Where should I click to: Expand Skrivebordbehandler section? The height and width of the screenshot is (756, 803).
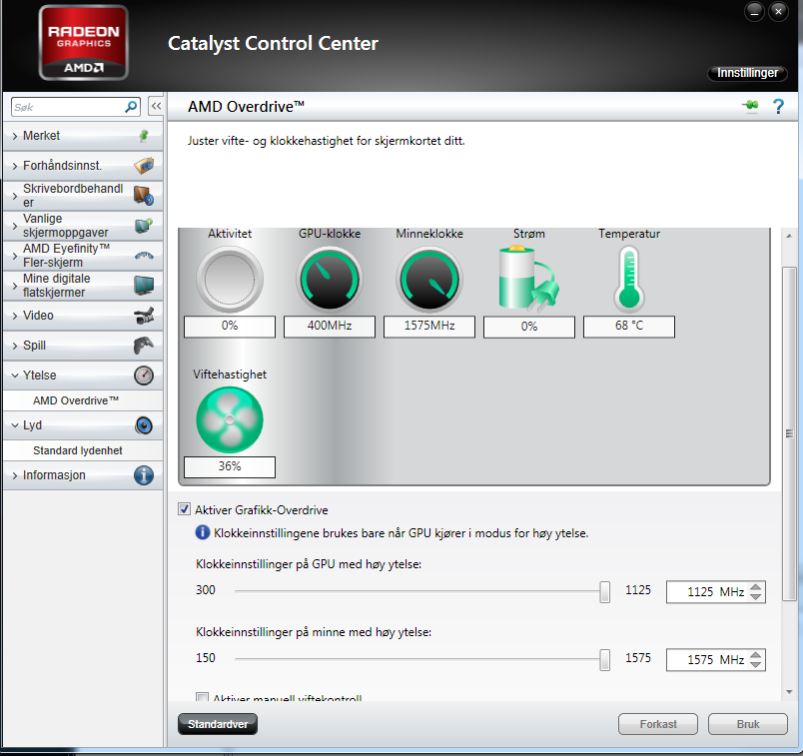[x=15, y=196]
